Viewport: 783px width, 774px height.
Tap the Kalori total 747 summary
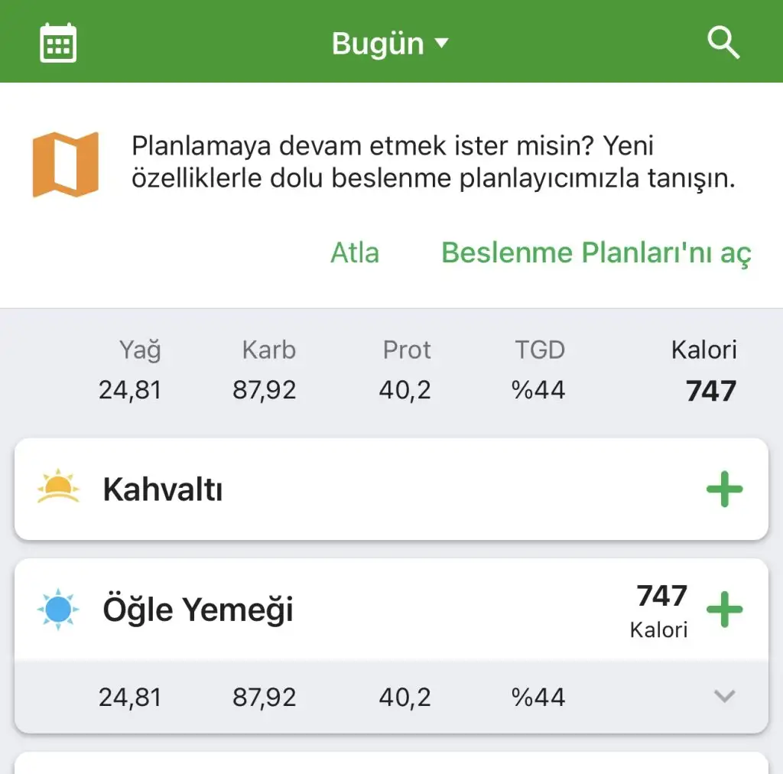(x=703, y=370)
